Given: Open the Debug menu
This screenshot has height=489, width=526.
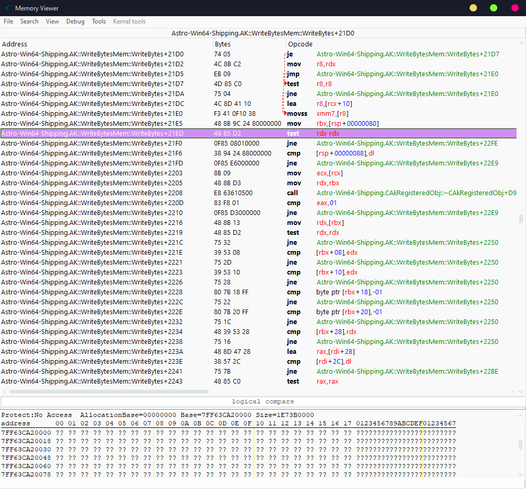Looking at the screenshot, I should click(75, 21).
